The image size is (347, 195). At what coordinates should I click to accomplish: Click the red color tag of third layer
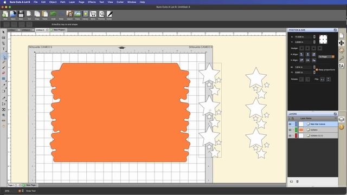(296, 135)
